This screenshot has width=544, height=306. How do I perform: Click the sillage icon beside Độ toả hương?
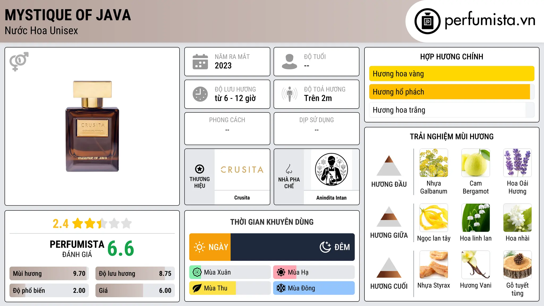[289, 94]
